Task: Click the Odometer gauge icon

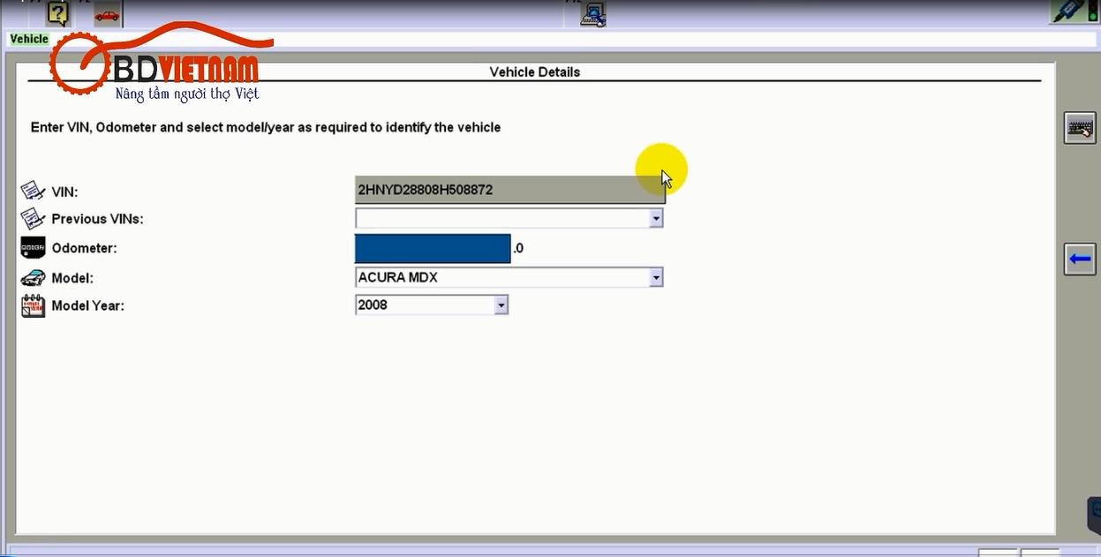Action: click(x=33, y=248)
